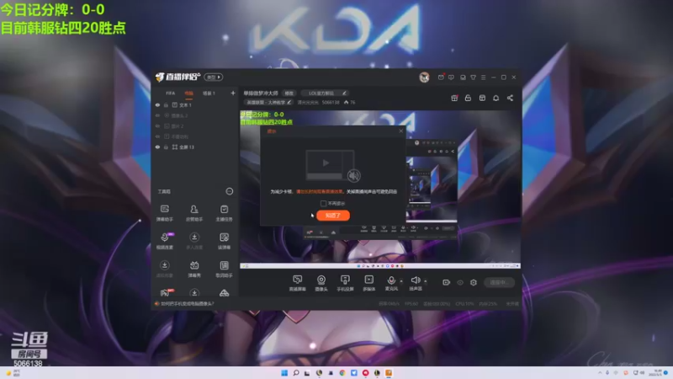Open the 歌词助手 lyrics helper tool
Image resolution: width=673 pixels, height=379 pixels.
(x=224, y=269)
